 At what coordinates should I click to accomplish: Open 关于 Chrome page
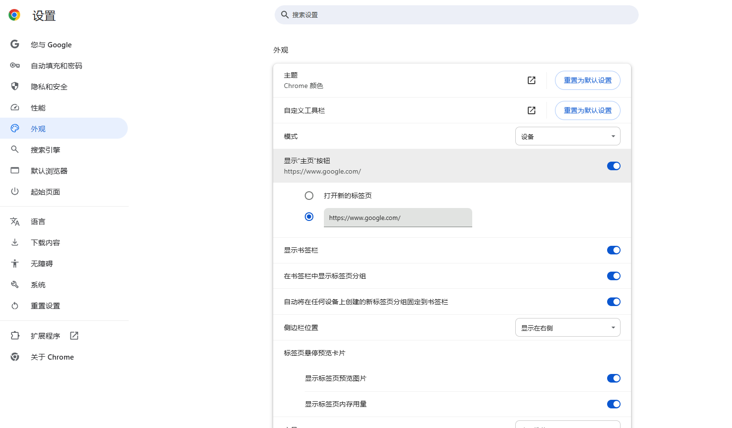[x=64, y=357]
